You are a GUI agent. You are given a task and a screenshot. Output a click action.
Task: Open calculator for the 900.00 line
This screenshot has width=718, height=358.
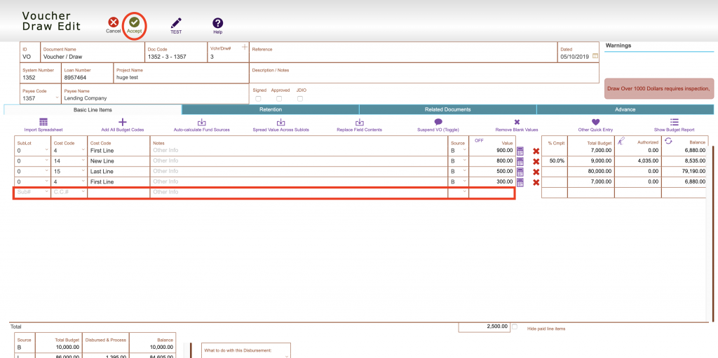(x=520, y=151)
